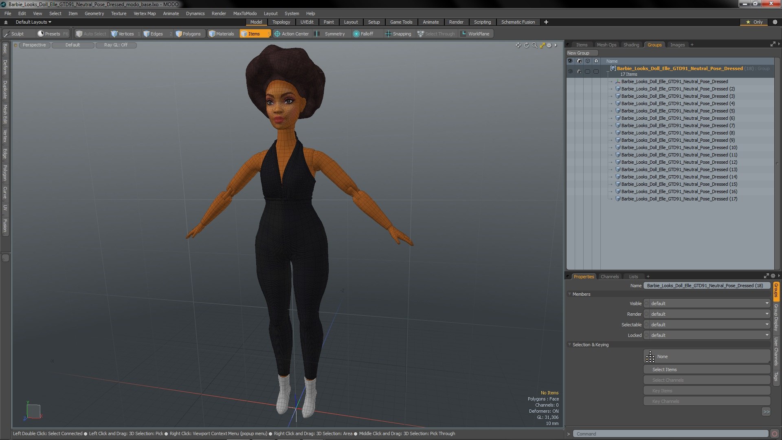Switch to the Mesh Ops tab
Screen dimensions: 782x440
(606, 45)
